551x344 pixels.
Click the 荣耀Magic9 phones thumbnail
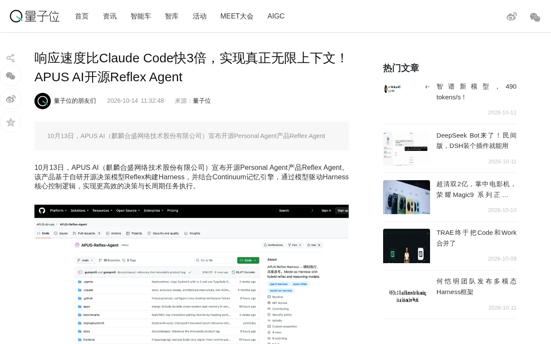coord(406,197)
